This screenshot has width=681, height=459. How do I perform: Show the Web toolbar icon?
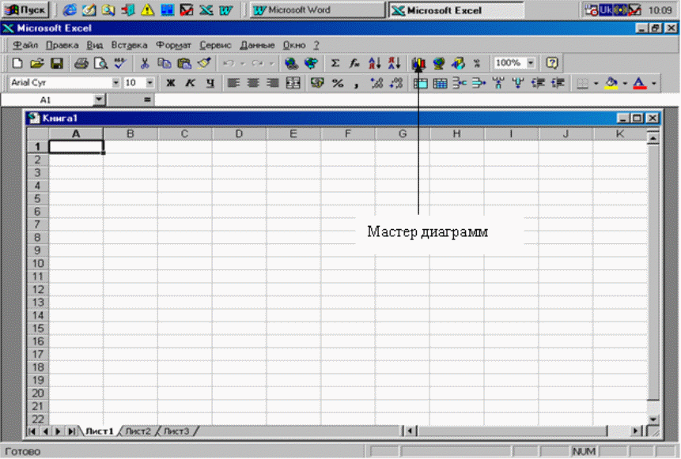[311, 63]
